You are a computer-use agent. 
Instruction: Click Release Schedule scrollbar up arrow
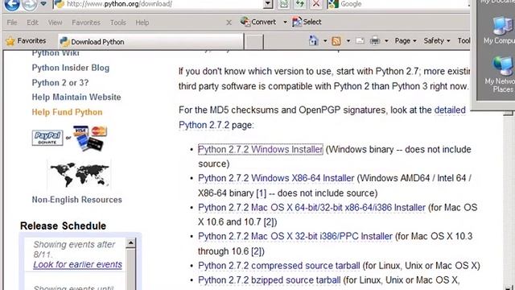click(130, 243)
